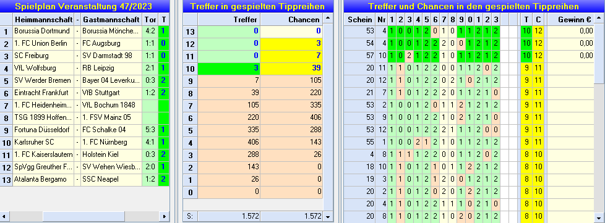The width and height of the screenshot is (605, 223).
Task: Click the 5:3 score cell
Action: [x=150, y=130]
